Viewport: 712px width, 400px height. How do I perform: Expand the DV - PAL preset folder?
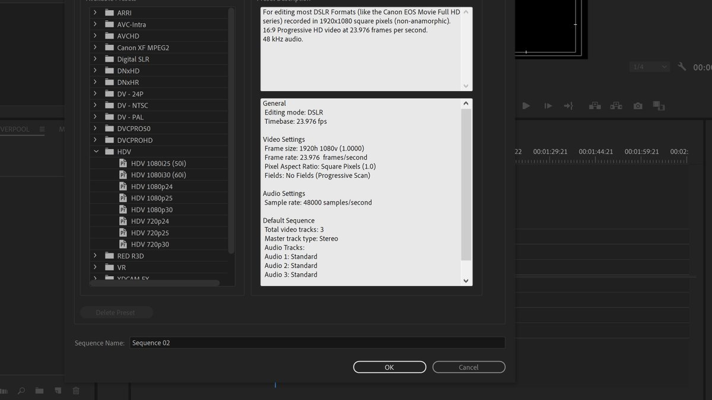click(x=96, y=117)
